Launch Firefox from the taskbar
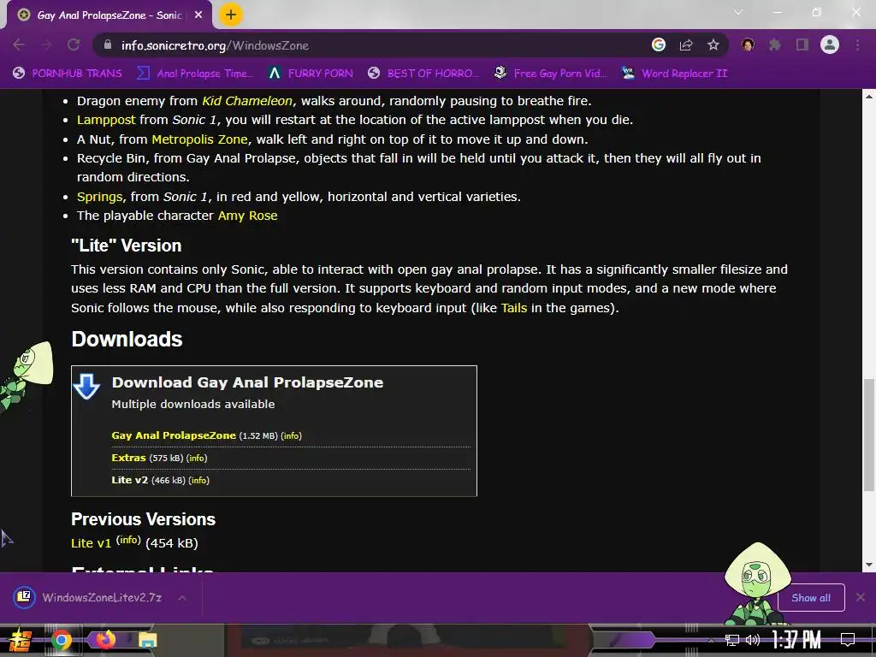876x657 pixels. click(x=105, y=639)
